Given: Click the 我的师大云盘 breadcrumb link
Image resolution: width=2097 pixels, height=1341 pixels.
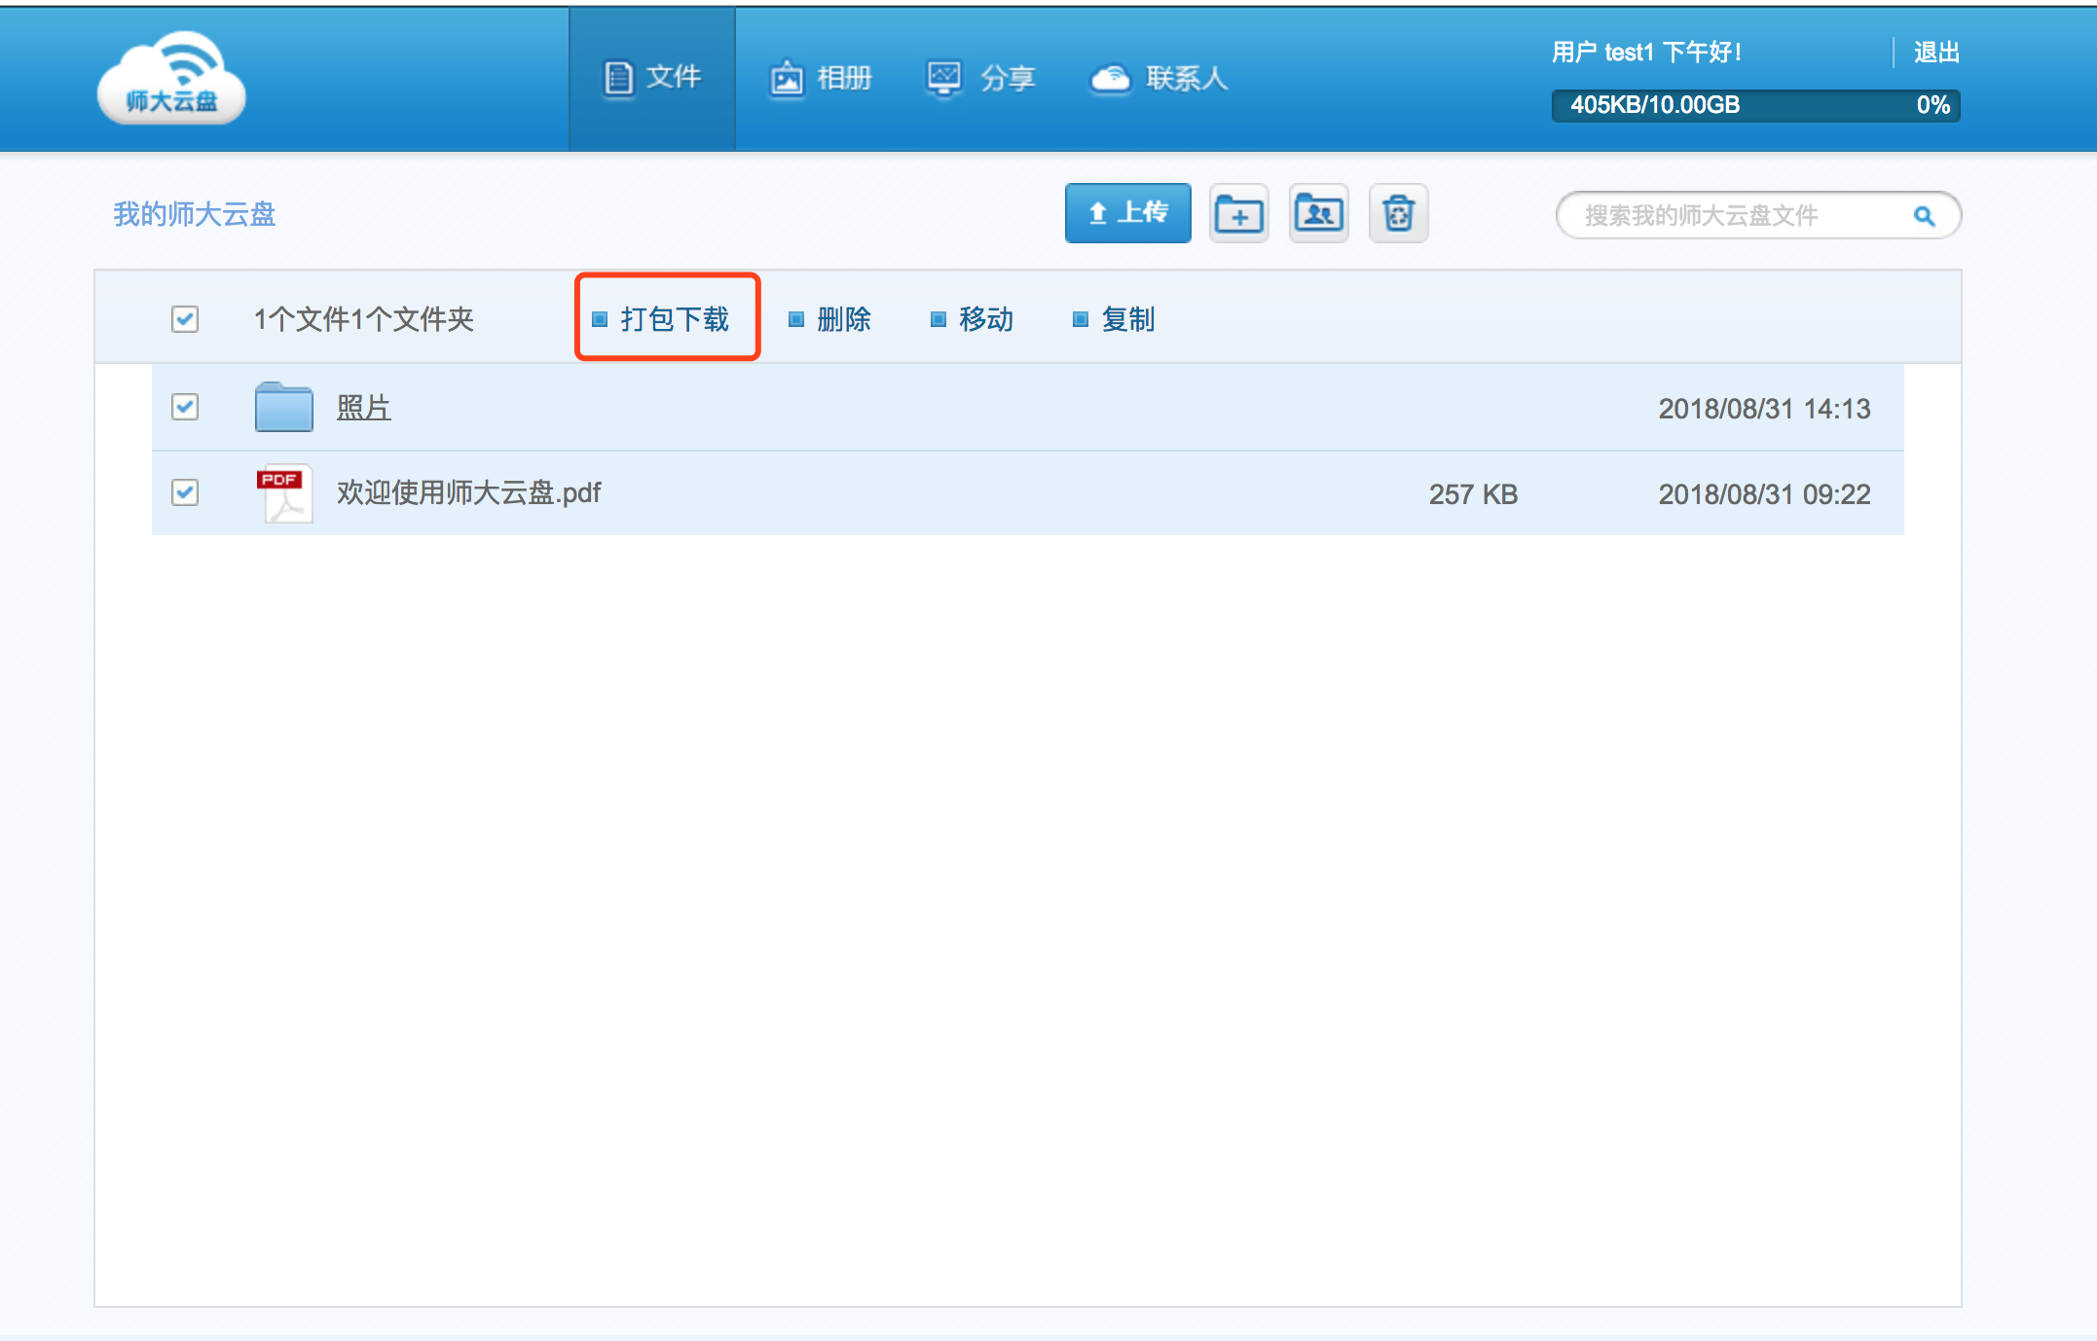Looking at the screenshot, I should point(195,214).
